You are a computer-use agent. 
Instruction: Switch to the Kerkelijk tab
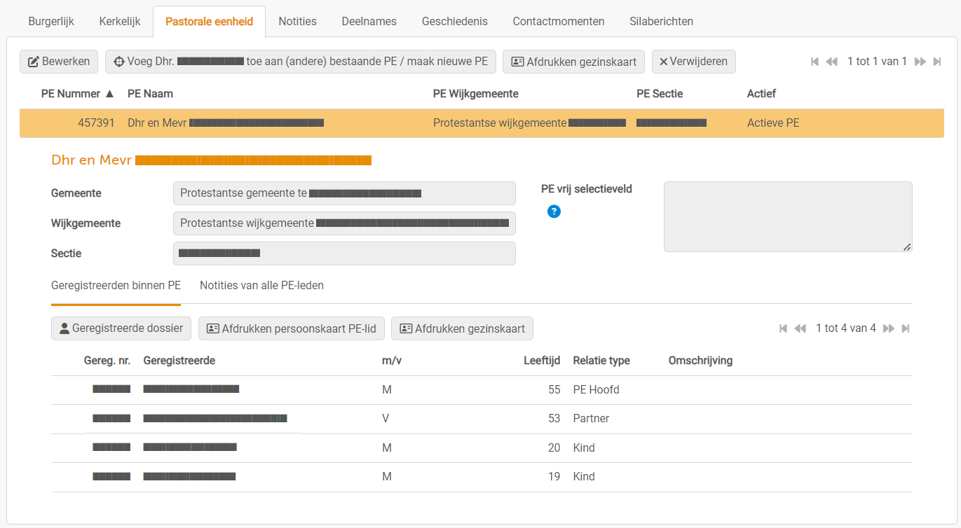coord(120,21)
